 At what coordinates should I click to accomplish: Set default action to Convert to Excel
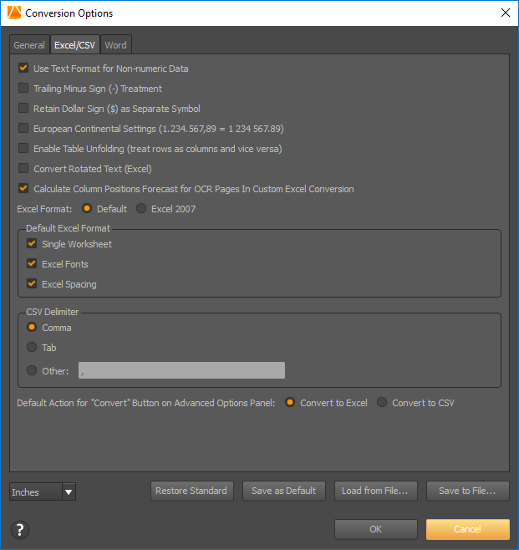[290, 402]
